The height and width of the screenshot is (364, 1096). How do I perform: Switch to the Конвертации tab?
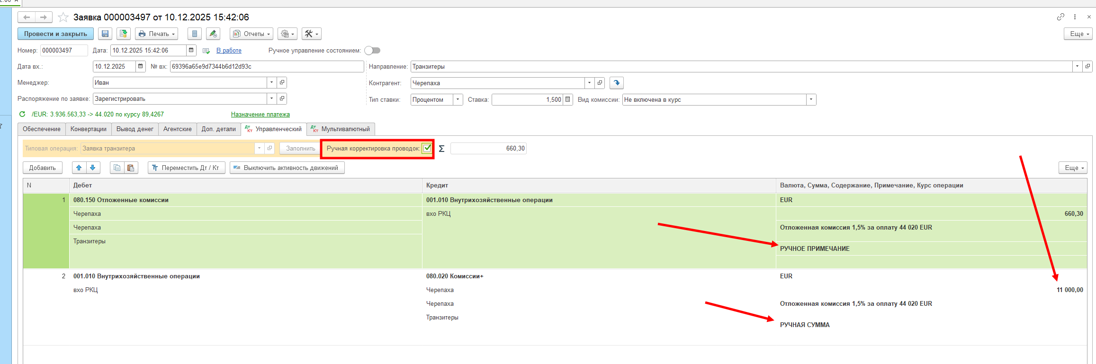(89, 129)
